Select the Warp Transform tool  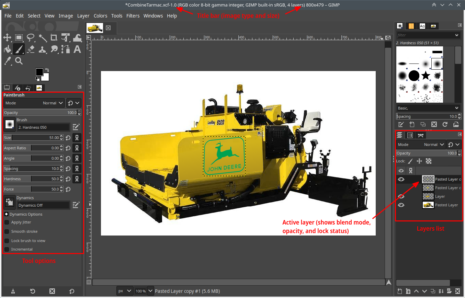(77, 37)
